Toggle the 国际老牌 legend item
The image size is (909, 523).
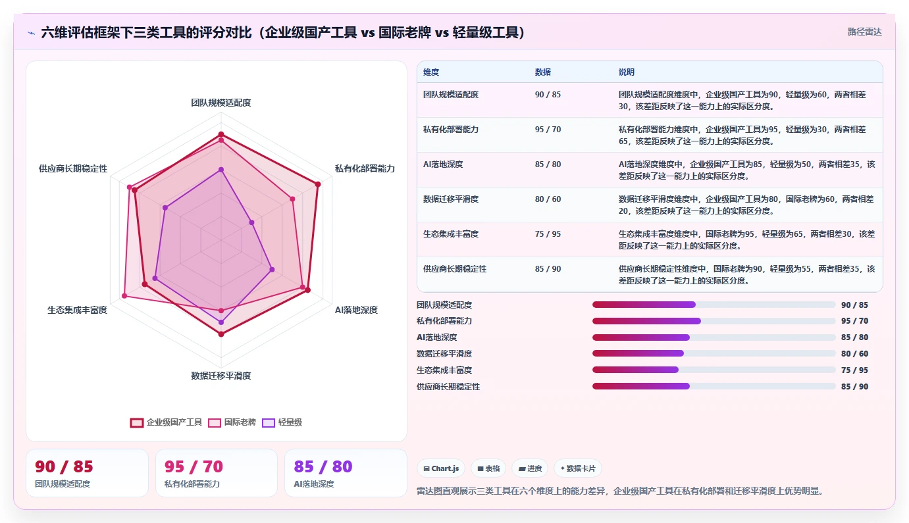(x=232, y=422)
